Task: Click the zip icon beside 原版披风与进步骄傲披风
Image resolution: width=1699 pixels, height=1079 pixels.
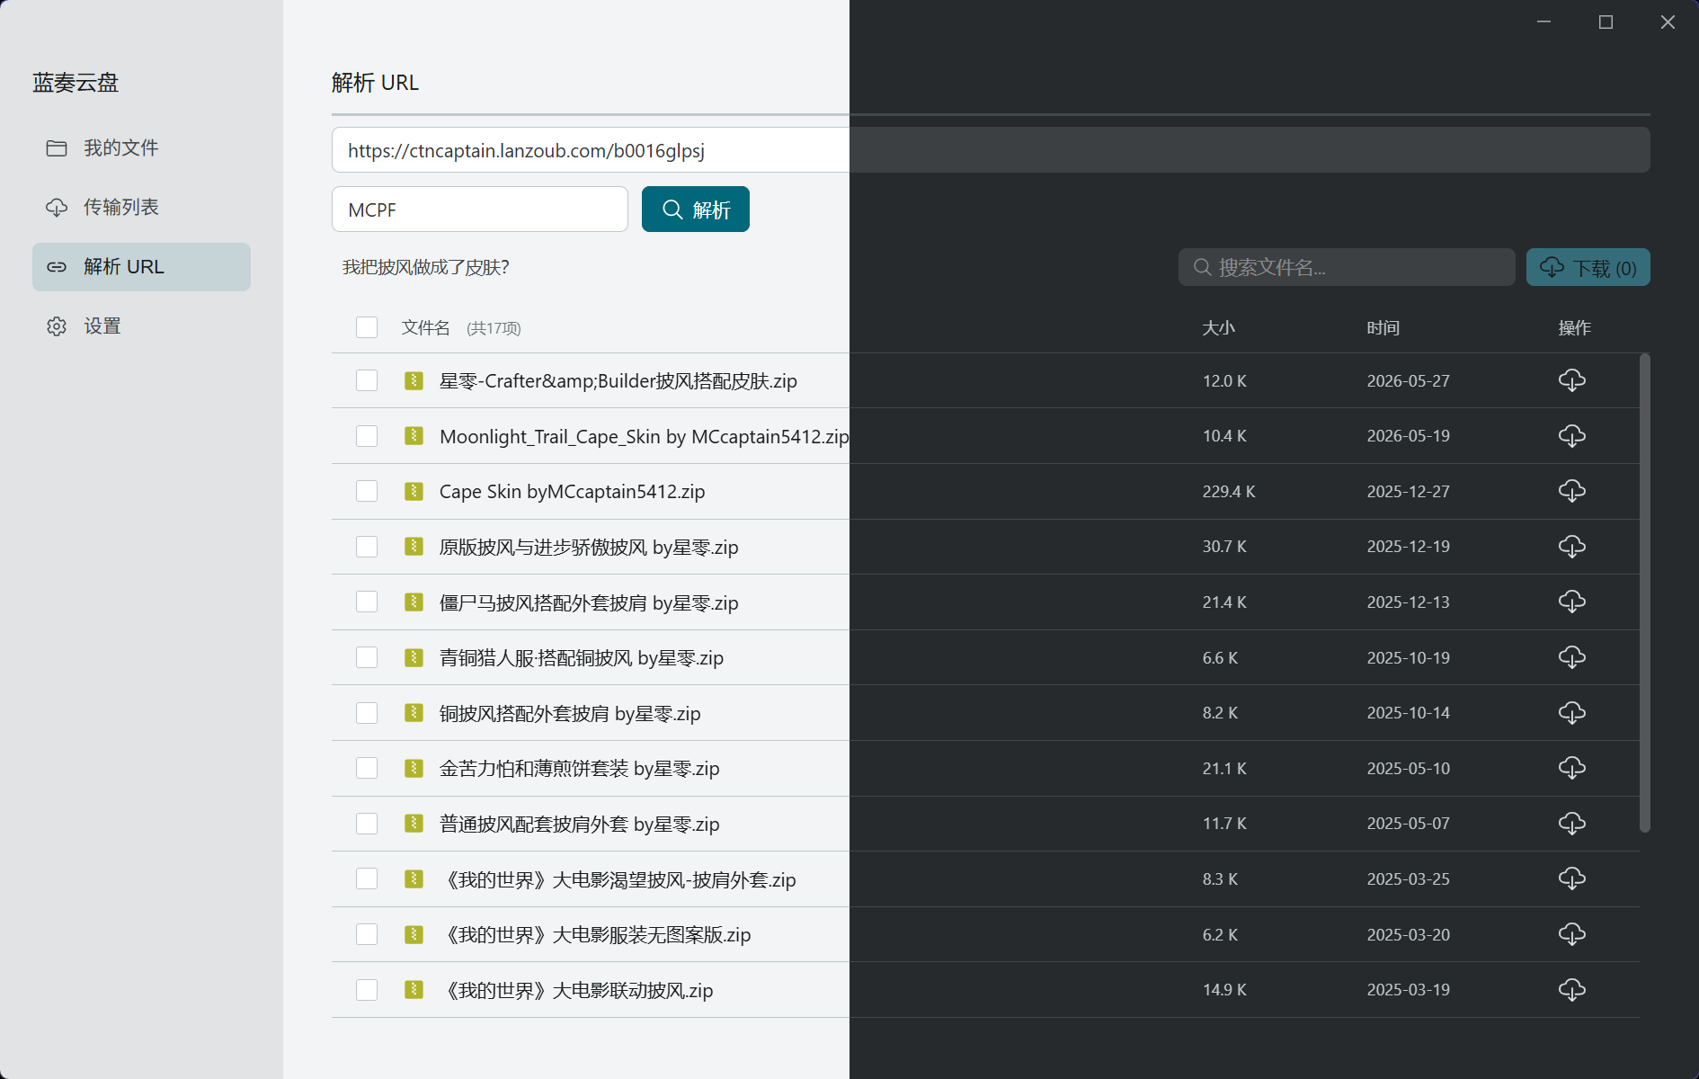Action: point(414,547)
